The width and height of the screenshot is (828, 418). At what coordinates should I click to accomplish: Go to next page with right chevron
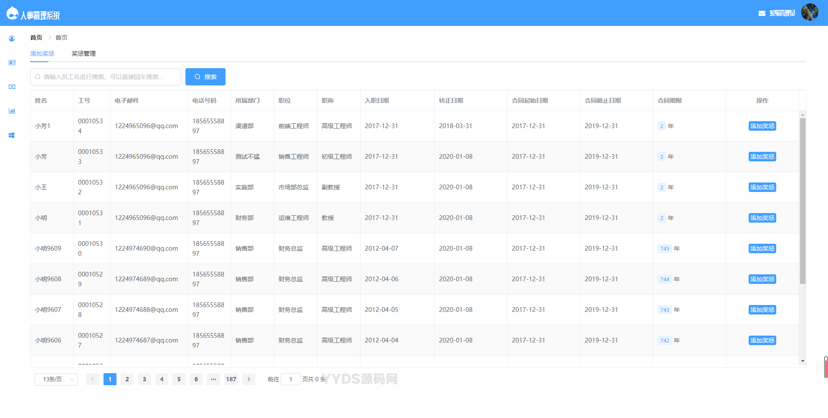tap(249, 379)
